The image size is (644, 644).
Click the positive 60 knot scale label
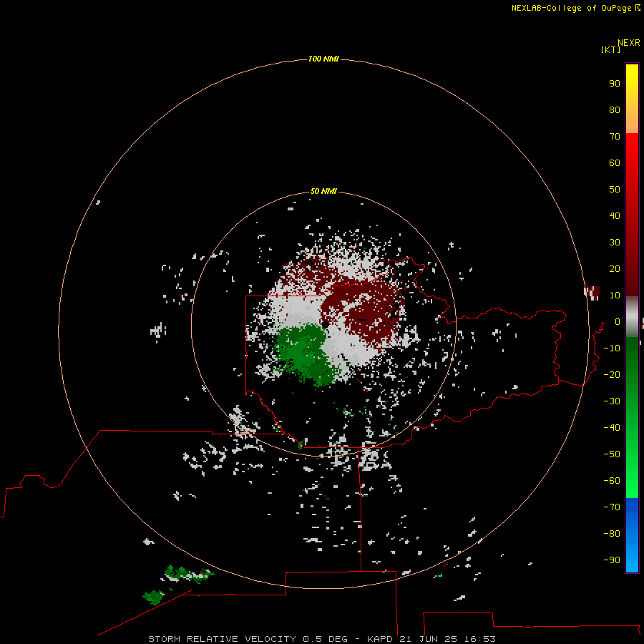[615, 162]
